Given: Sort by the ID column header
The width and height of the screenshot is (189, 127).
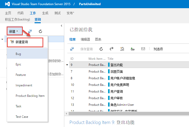Looking at the screenshot, I should click(x=72, y=59).
